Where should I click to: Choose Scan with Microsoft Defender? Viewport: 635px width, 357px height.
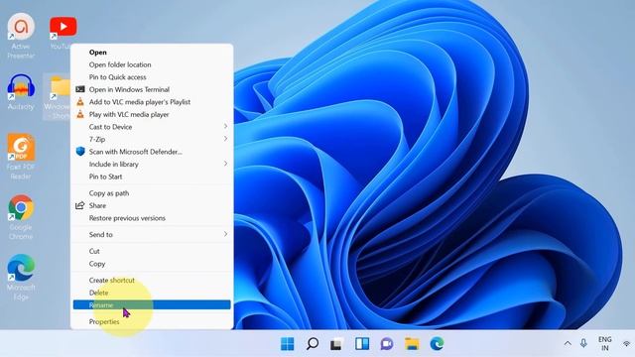[152, 152]
